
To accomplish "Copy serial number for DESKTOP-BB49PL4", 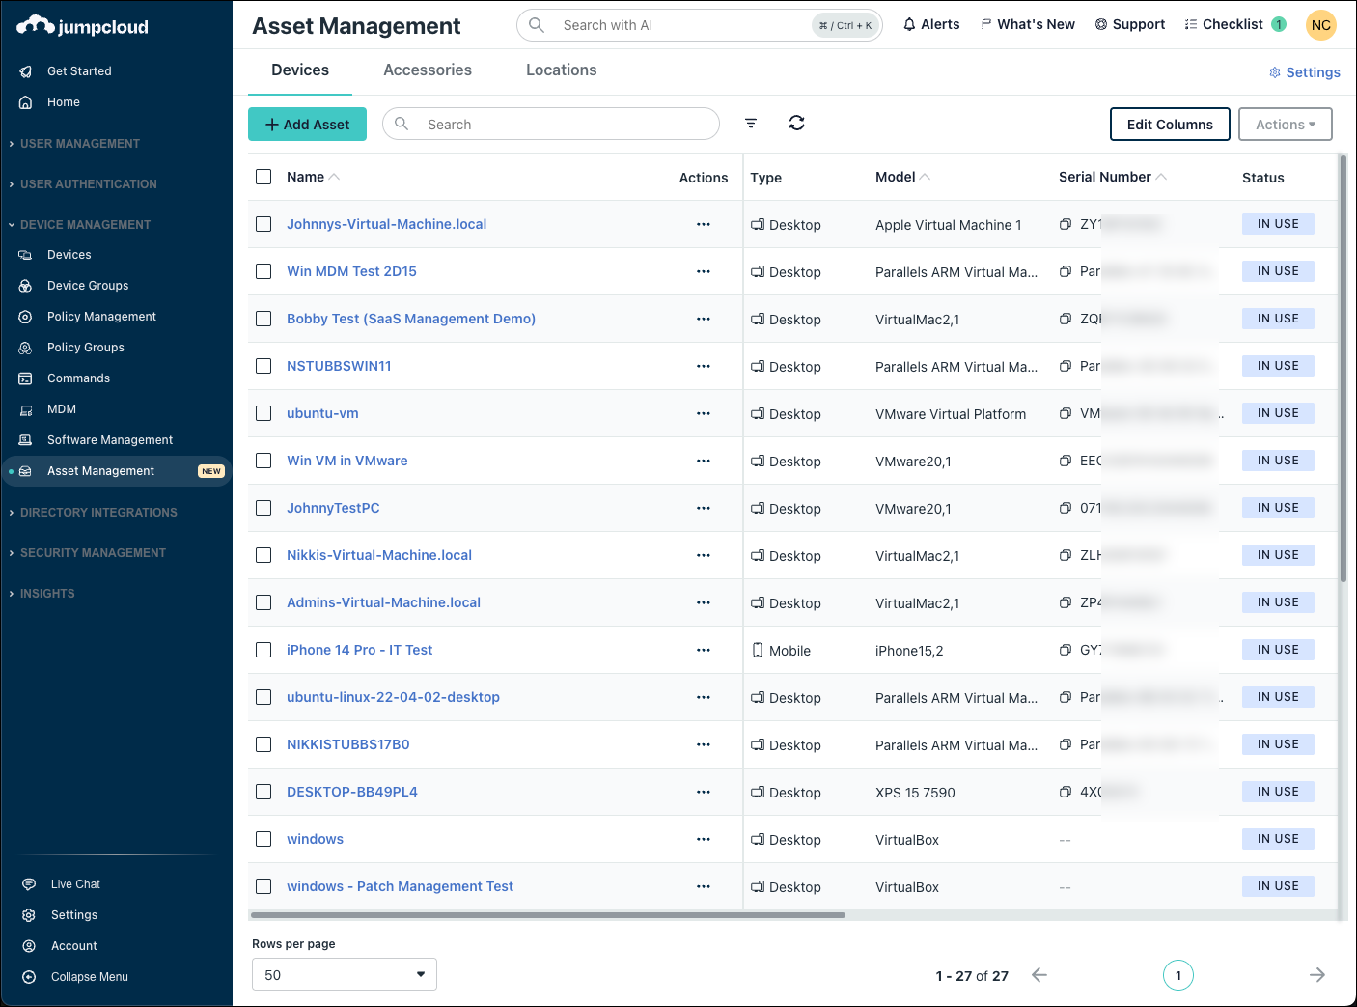I will (1066, 792).
